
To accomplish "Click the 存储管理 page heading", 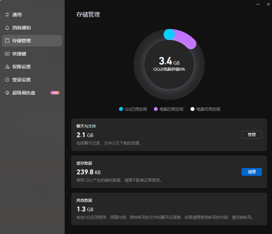I will tap(88, 15).
